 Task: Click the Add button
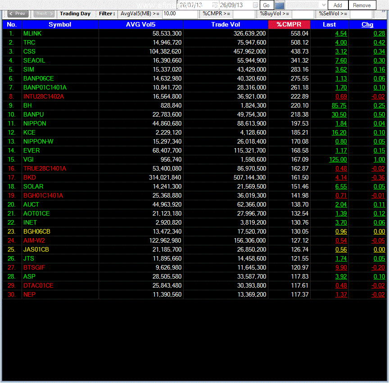338,5
